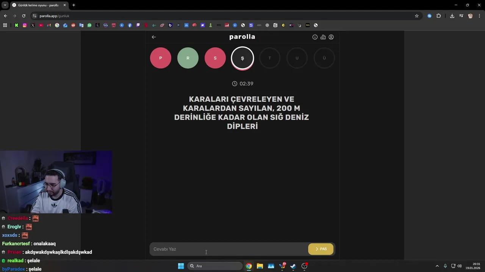Open the media controls music icon

461,16
